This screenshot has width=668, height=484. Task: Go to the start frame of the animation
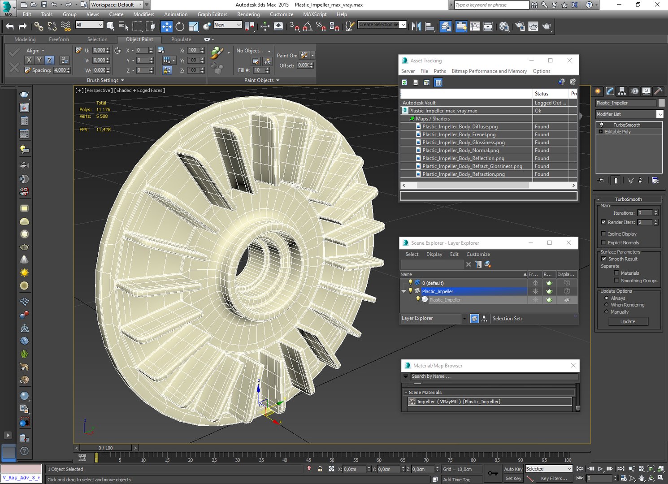tap(580, 469)
